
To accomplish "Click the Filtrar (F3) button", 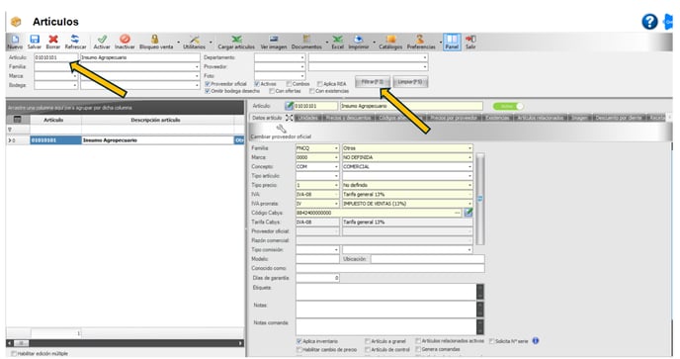I will [x=373, y=82].
